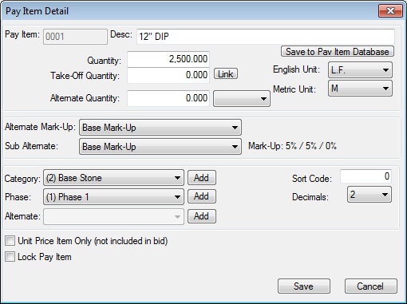Open the Sub Alternate dropdown
This screenshot has width=407, height=304.
pyautogui.click(x=160, y=146)
